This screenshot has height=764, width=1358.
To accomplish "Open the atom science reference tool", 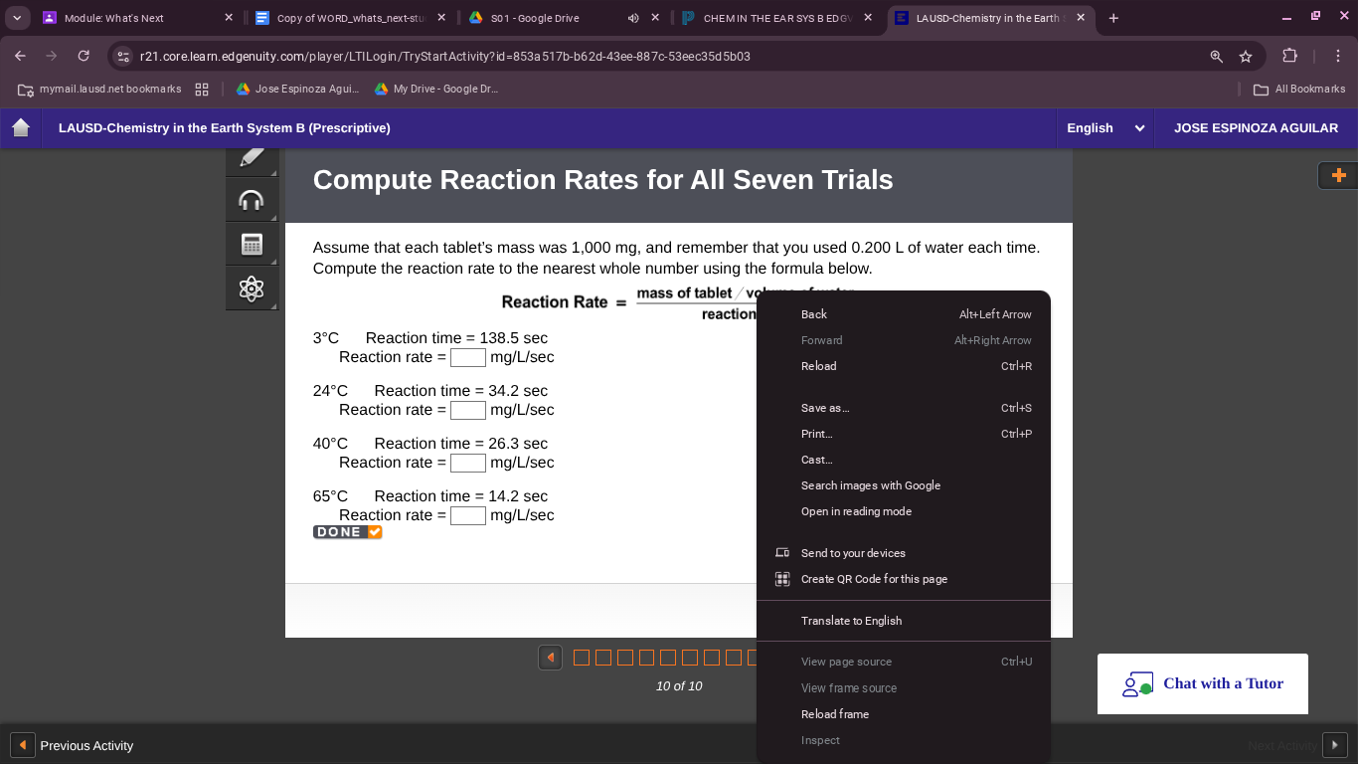I will click(252, 287).
